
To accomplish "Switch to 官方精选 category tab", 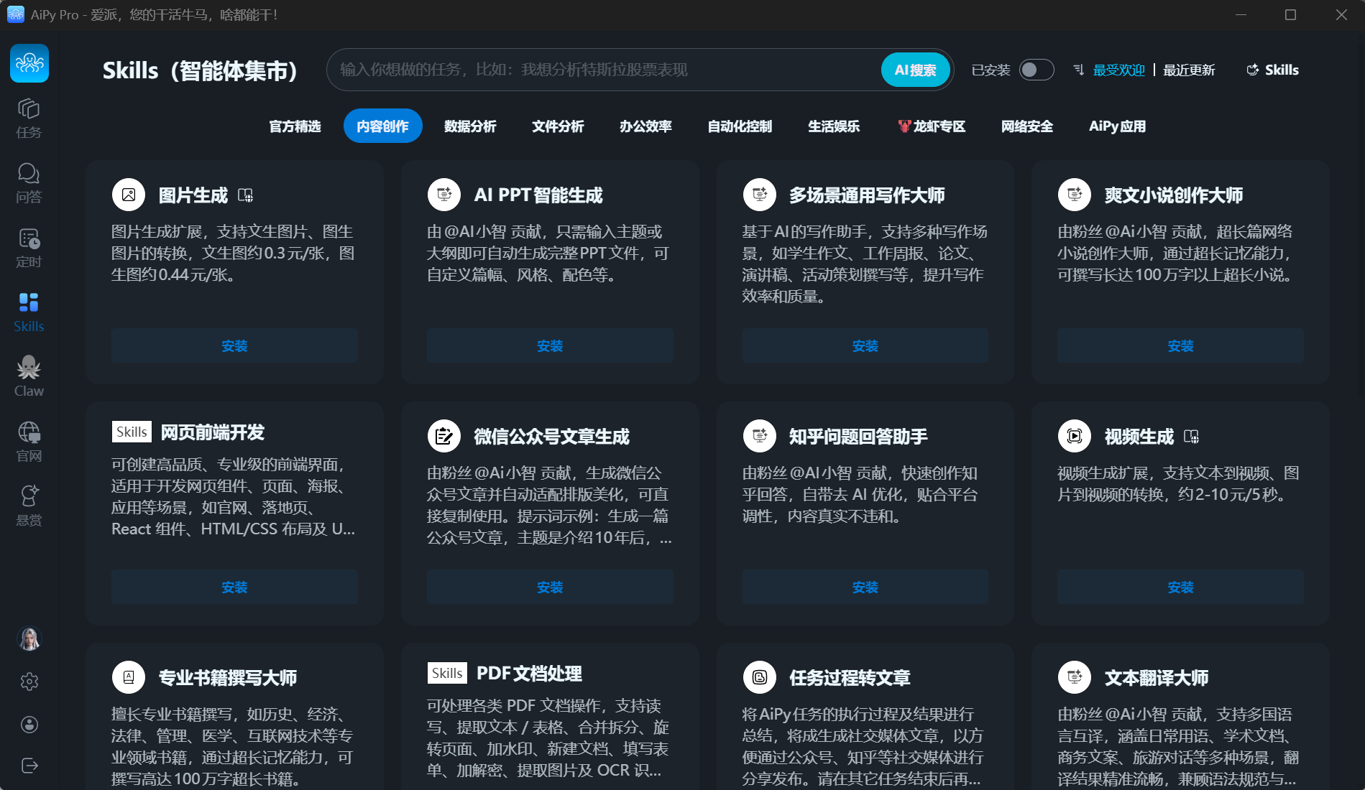I will (295, 126).
